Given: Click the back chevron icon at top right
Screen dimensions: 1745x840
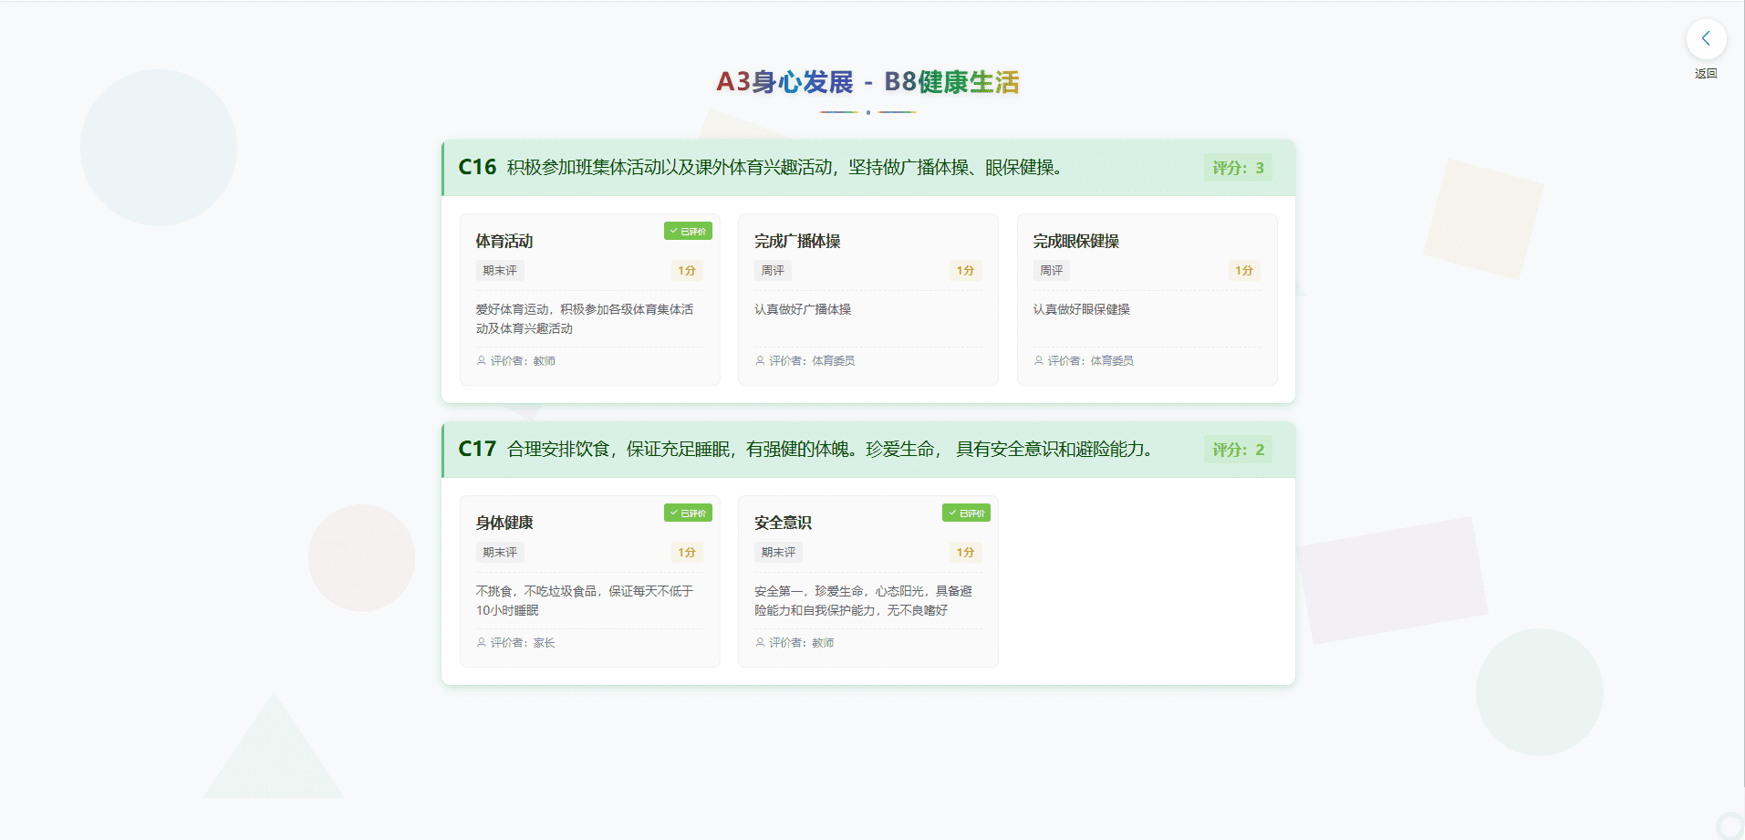Looking at the screenshot, I should coord(1706,38).
